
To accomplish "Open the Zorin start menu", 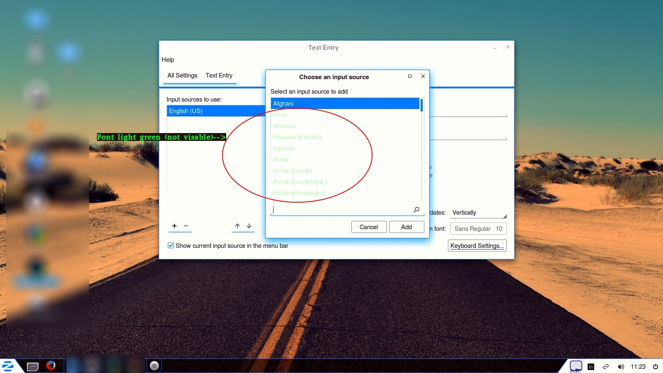I will 8,366.
